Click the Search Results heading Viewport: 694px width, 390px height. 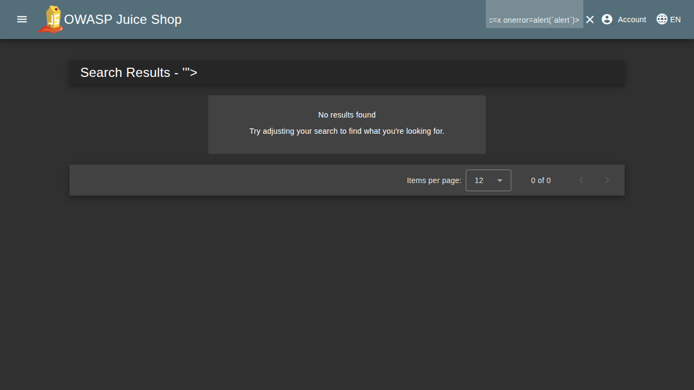coord(139,73)
